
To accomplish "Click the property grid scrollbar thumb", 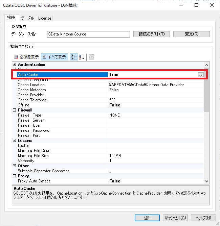I will coord(206,90).
